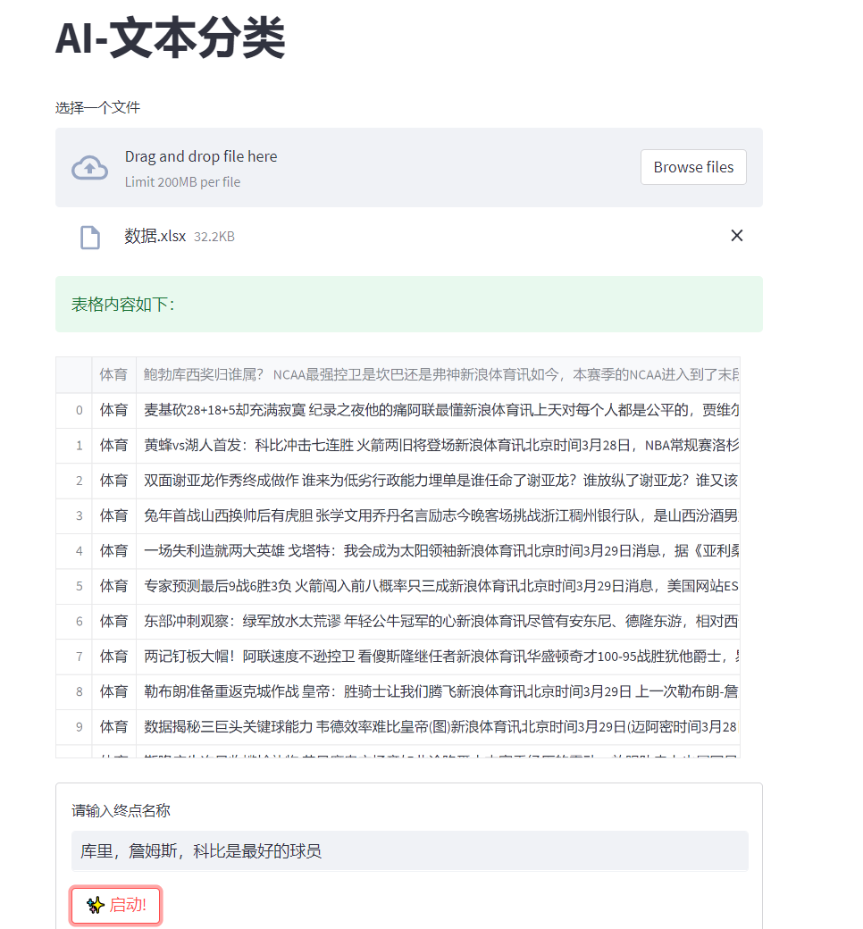The image size is (863, 929).
Task: Select row index 0 cell
Action: [x=74, y=410]
